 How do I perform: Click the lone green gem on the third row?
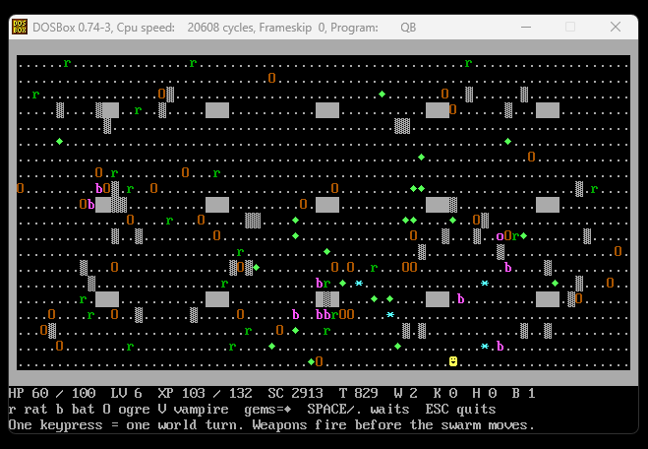click(x=382, y=94)
